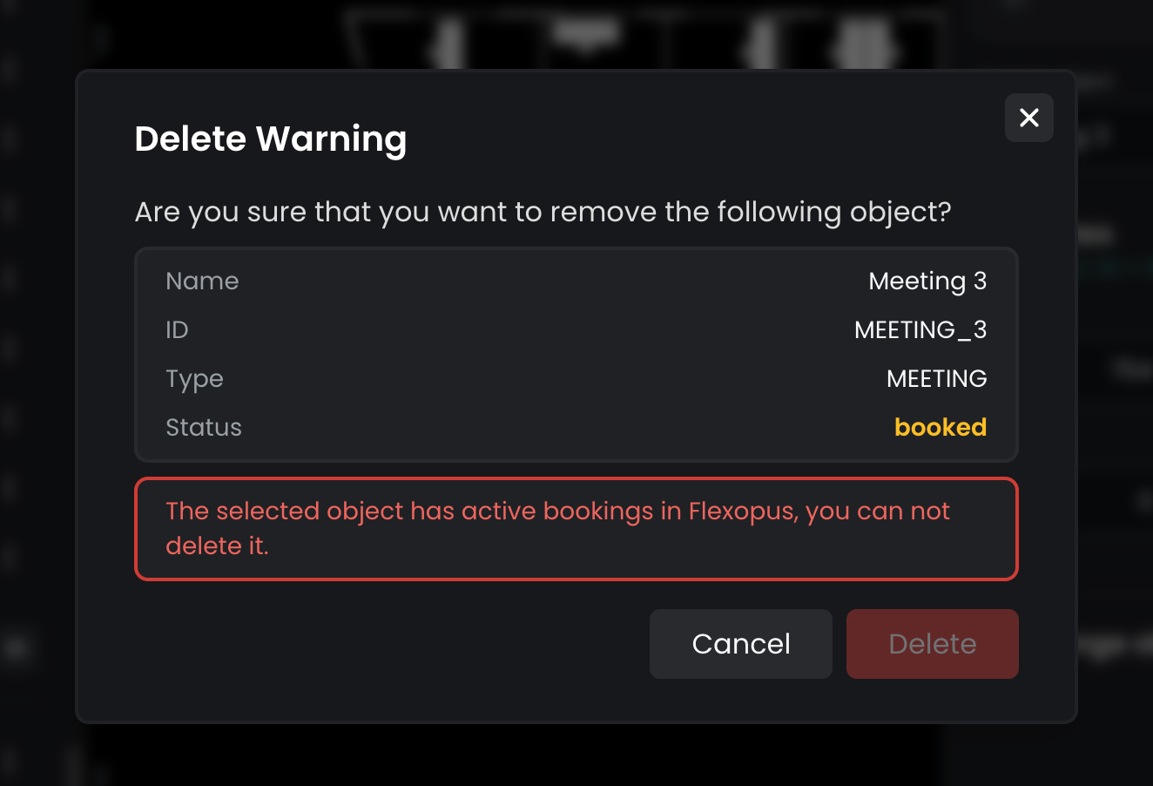Click the Cancel button

[740, 644]
